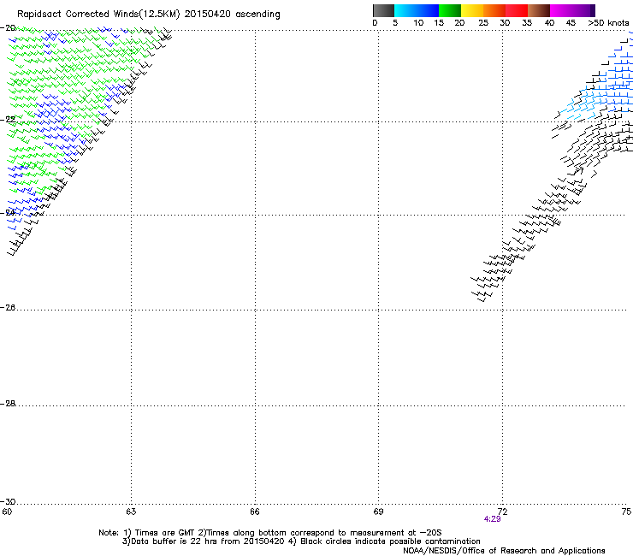Click longitude label '69' on bottom axis
This screenshot has width=633, height=556.
[x=378, y=512]
